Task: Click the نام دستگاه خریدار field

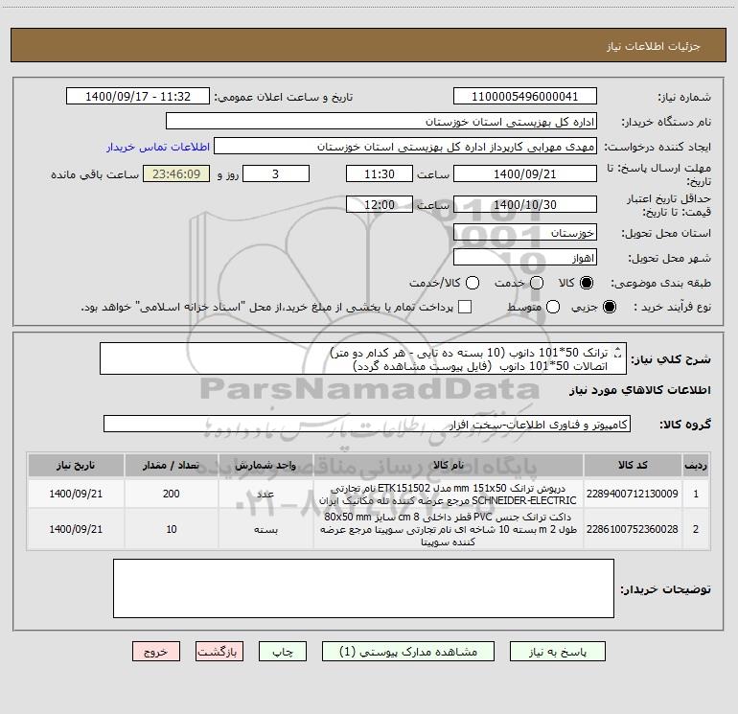Action: click(x=381, y=122)
